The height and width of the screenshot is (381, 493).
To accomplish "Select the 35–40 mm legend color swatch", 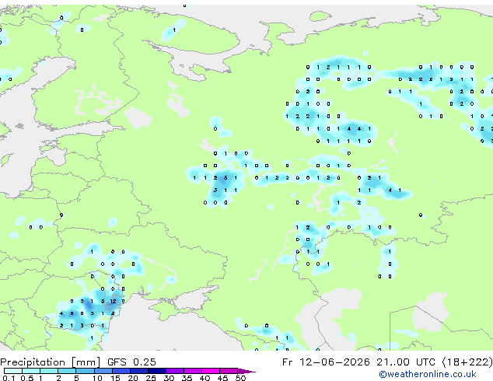I will click(192, 371).
